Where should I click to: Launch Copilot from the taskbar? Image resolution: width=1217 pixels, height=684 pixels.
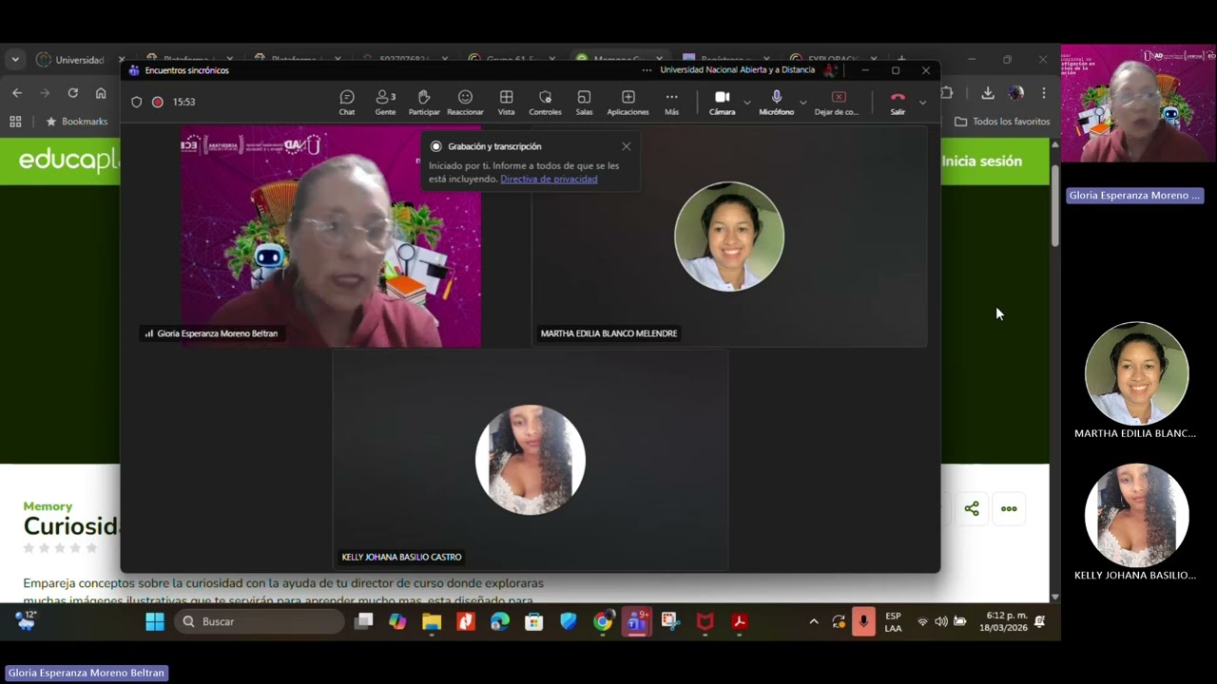[x=397, y=621]
